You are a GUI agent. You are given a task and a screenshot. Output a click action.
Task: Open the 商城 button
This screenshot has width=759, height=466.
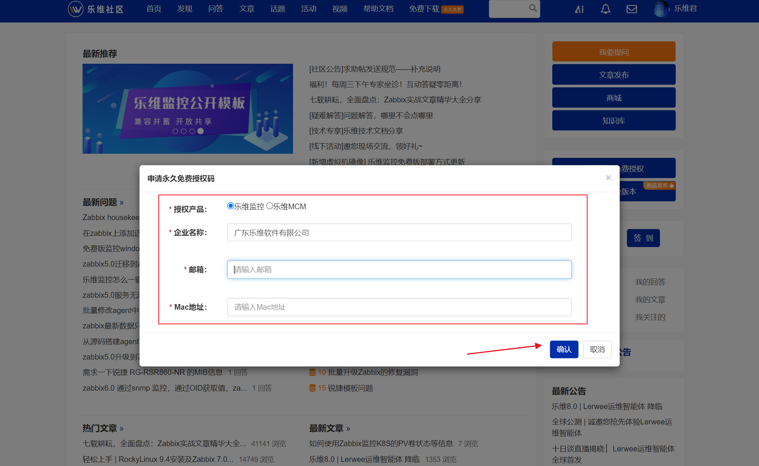coord(614,97)
